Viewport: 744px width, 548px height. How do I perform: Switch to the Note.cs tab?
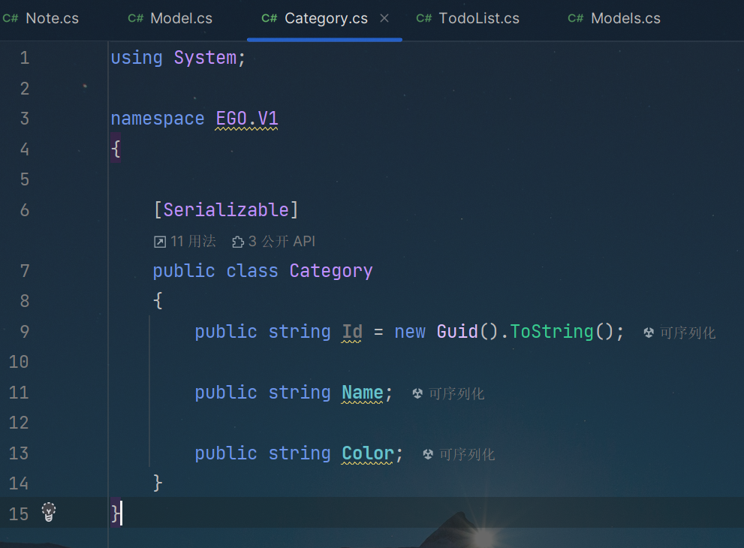coord(52,19)
